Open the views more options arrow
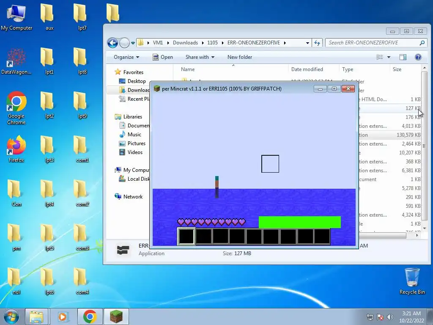The image size is (433, 325). click(x=389, y=57)
